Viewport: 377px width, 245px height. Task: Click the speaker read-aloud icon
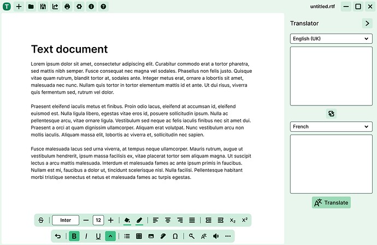pos(216,236)
